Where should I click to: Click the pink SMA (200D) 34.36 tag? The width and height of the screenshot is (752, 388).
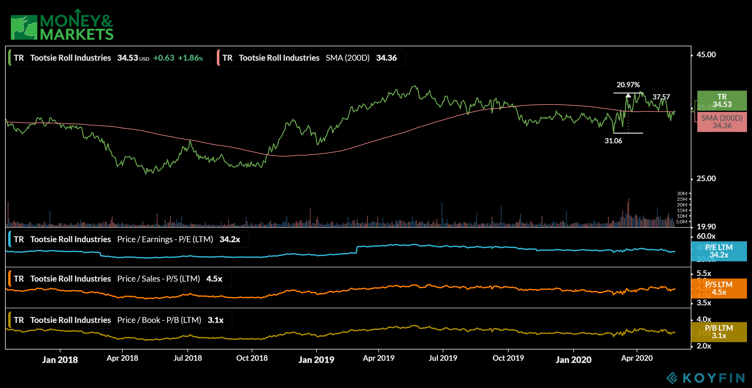[722, 122]
